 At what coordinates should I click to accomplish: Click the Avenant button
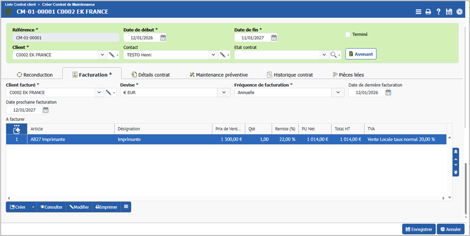[361, 53]
